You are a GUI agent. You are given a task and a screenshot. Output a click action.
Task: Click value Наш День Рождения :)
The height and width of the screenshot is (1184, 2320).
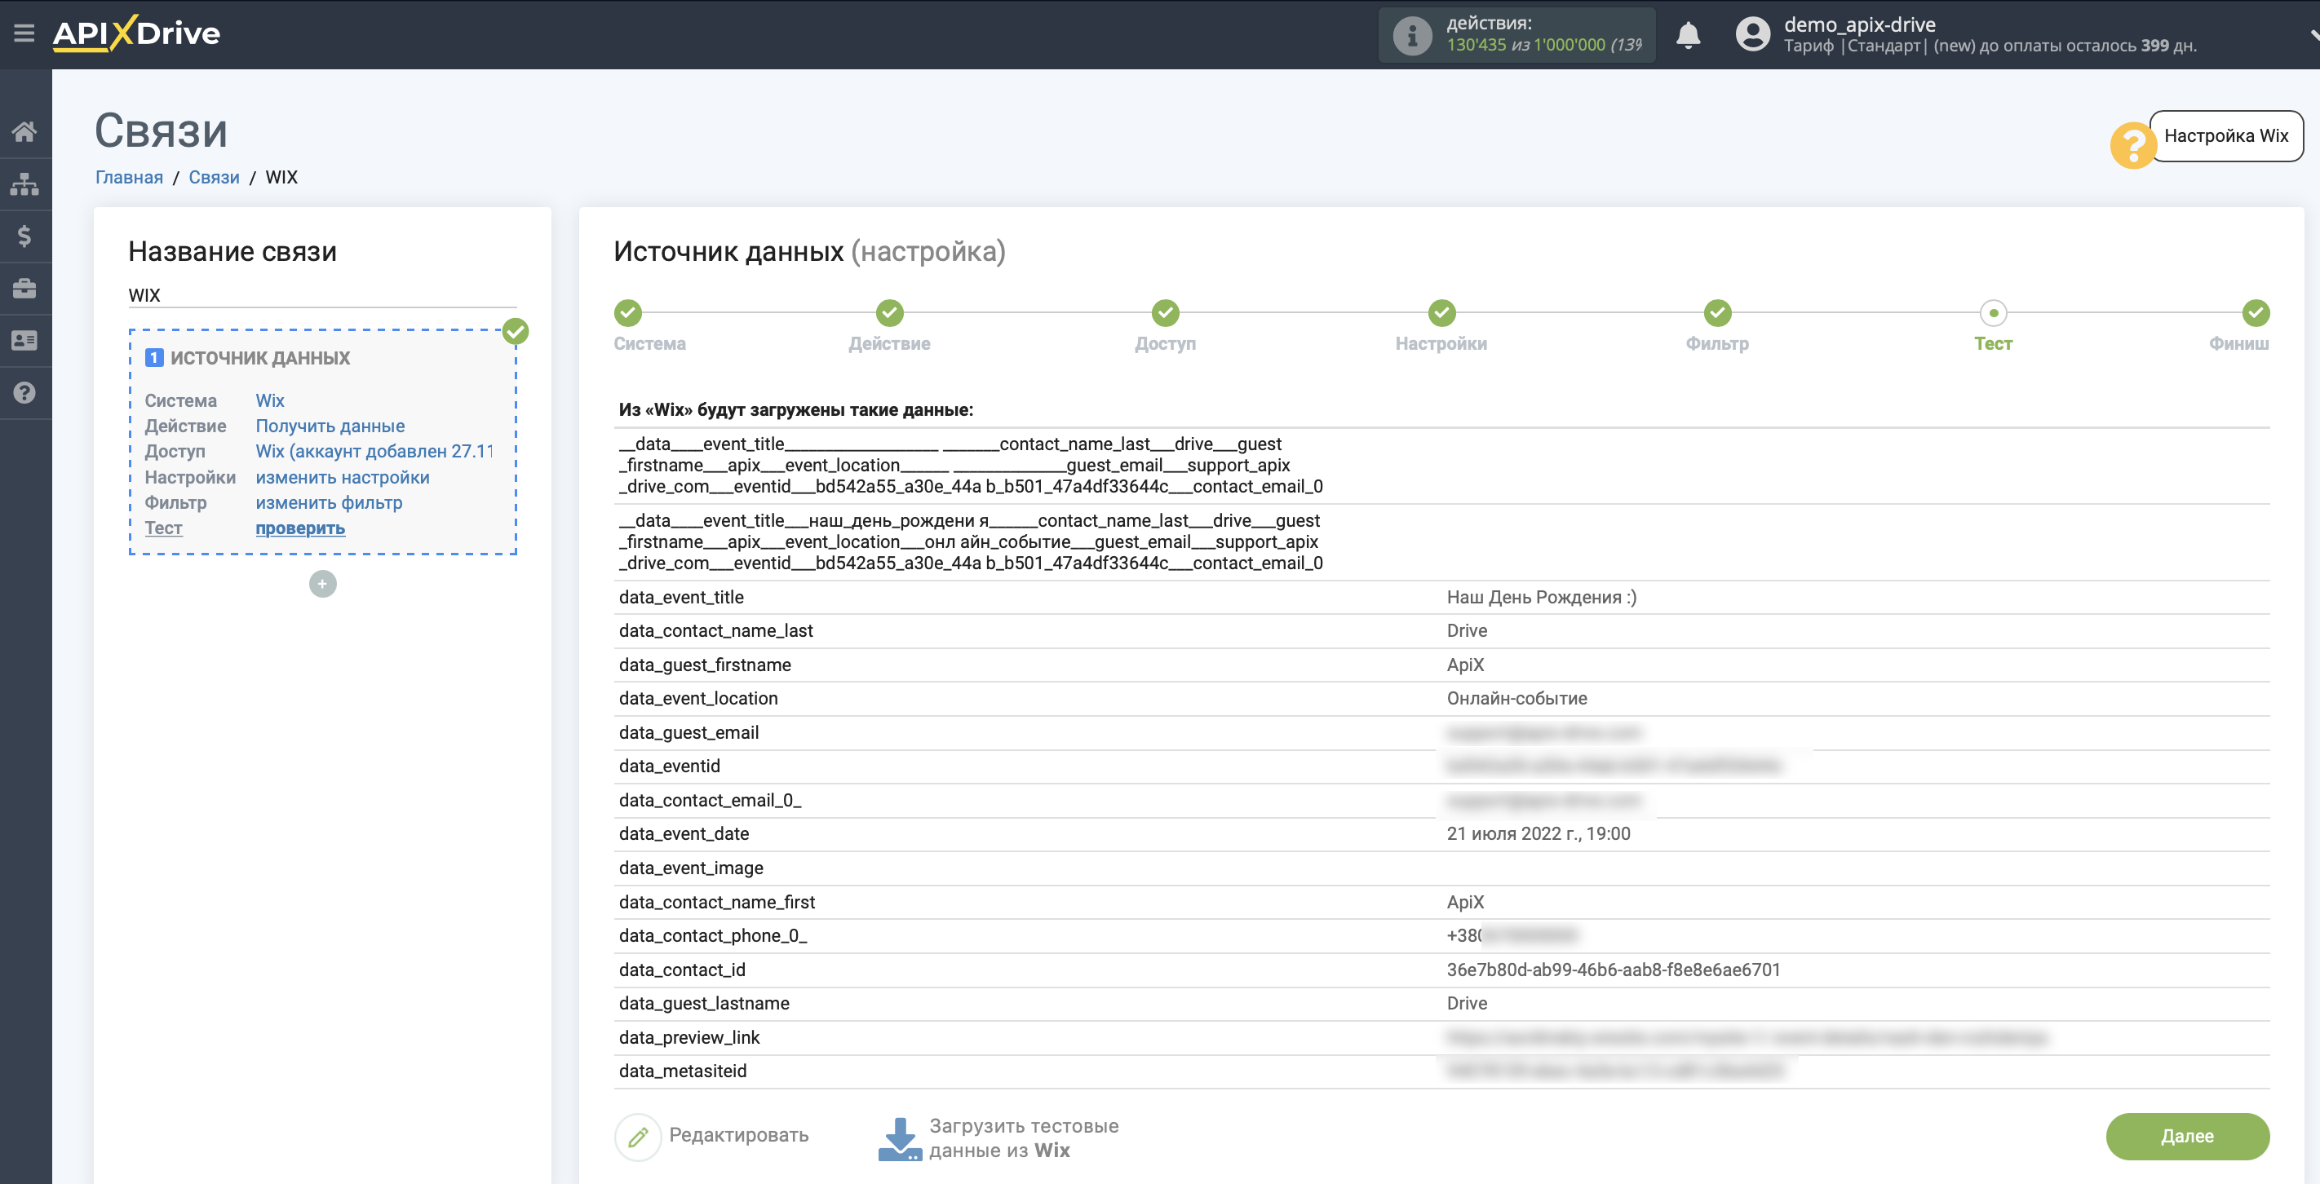click(x=1541, y=597)
